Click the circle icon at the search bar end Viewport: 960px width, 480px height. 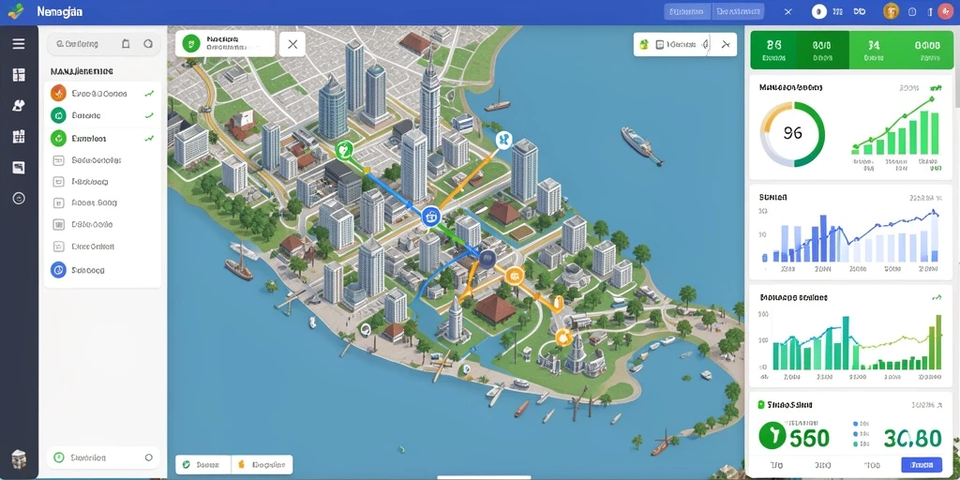click(147, 43)
